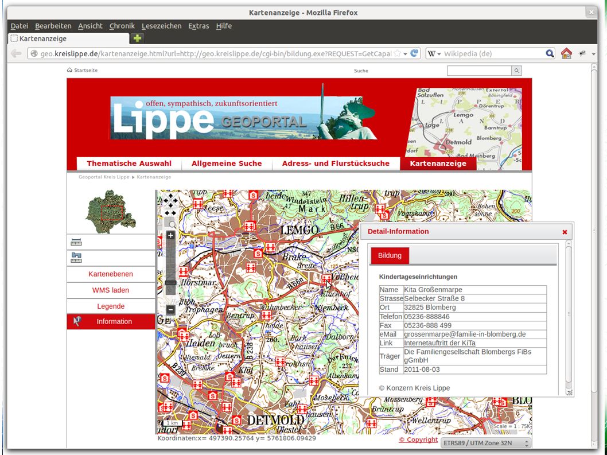Pan the map down
This screenshot has height=455, width=607.
[170, 205]
